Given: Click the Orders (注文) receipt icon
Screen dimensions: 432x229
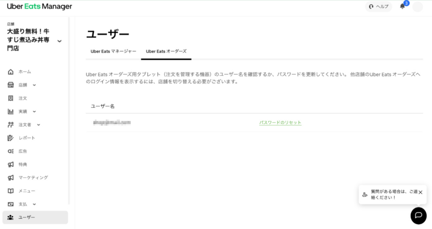Looking at the screenshot, I should click(x=11, y=98).
